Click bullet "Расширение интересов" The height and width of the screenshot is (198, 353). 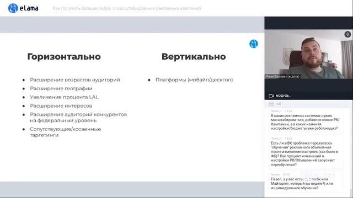coord(61,106)
